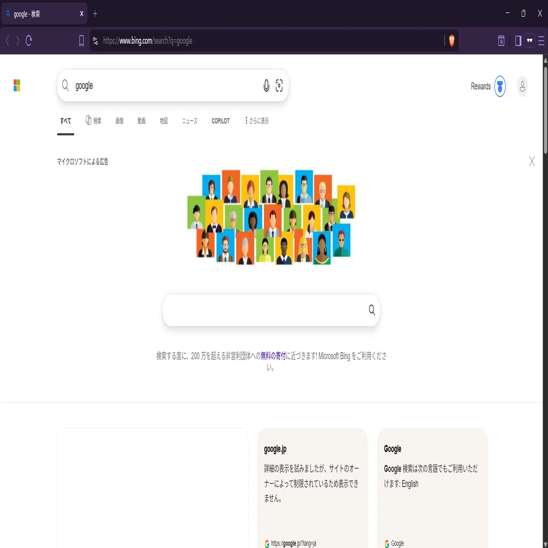
Task: Click the Rewards label
Action: [481, 86]
